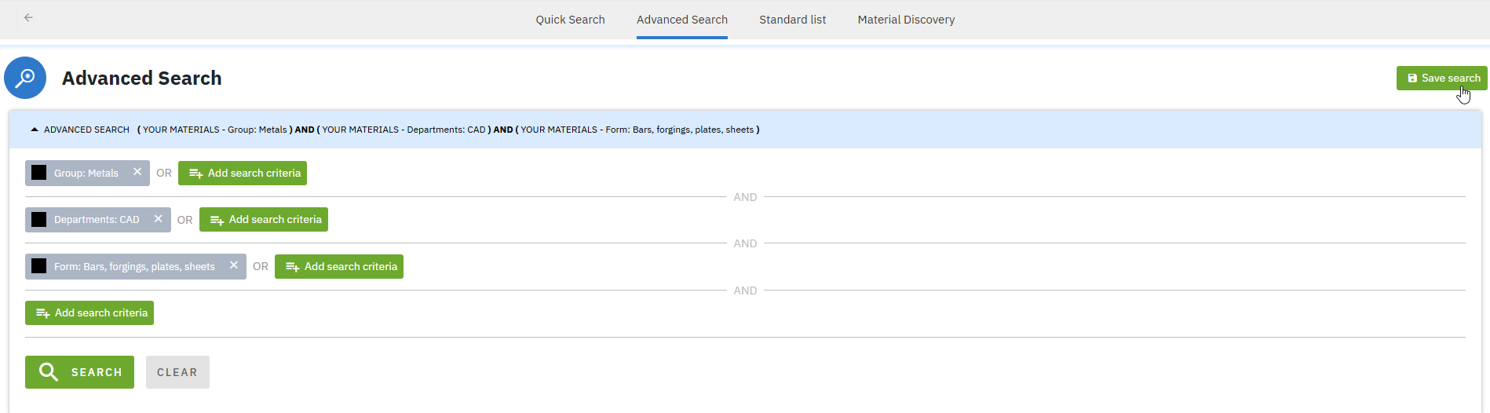Add search criteria next to Departments: CAD

click(264, 220)
